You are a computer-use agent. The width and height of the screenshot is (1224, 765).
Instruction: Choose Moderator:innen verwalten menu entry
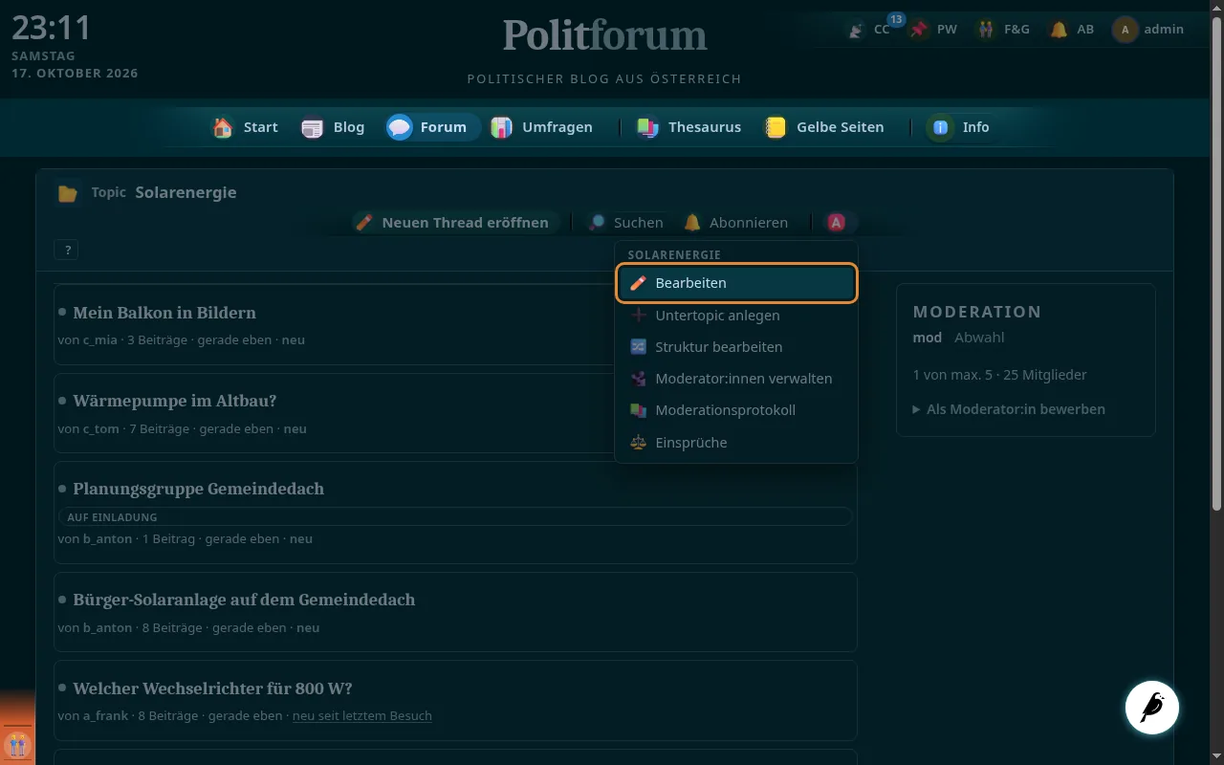pos(736,379)
